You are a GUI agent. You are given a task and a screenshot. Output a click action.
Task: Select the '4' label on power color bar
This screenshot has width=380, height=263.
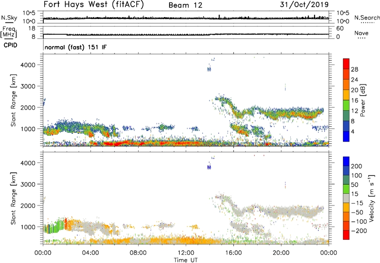point(352,131)
